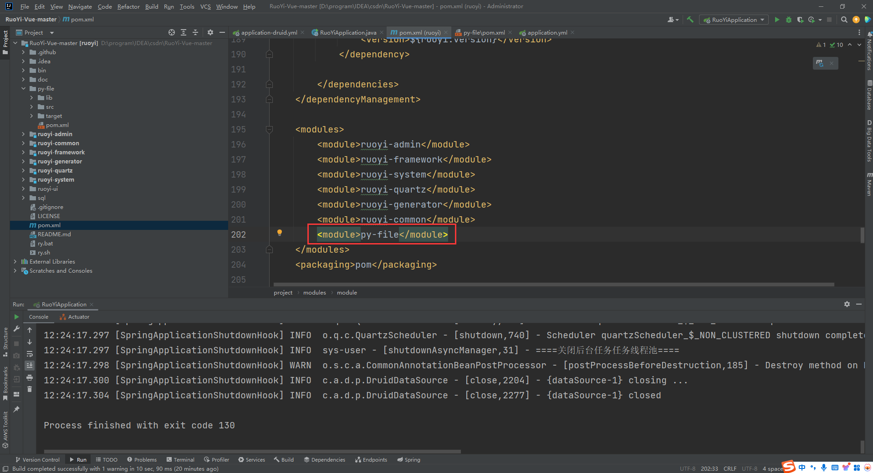Fold the modules tag at line 195
873x473 pixels.
click(x=269, y=129)
